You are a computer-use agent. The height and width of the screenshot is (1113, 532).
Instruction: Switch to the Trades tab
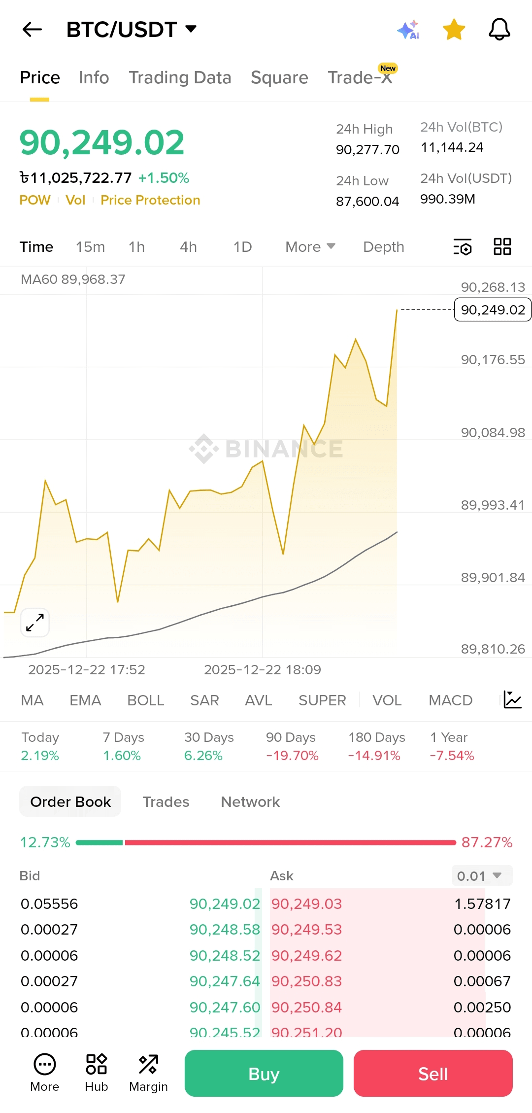click(166, 802)
